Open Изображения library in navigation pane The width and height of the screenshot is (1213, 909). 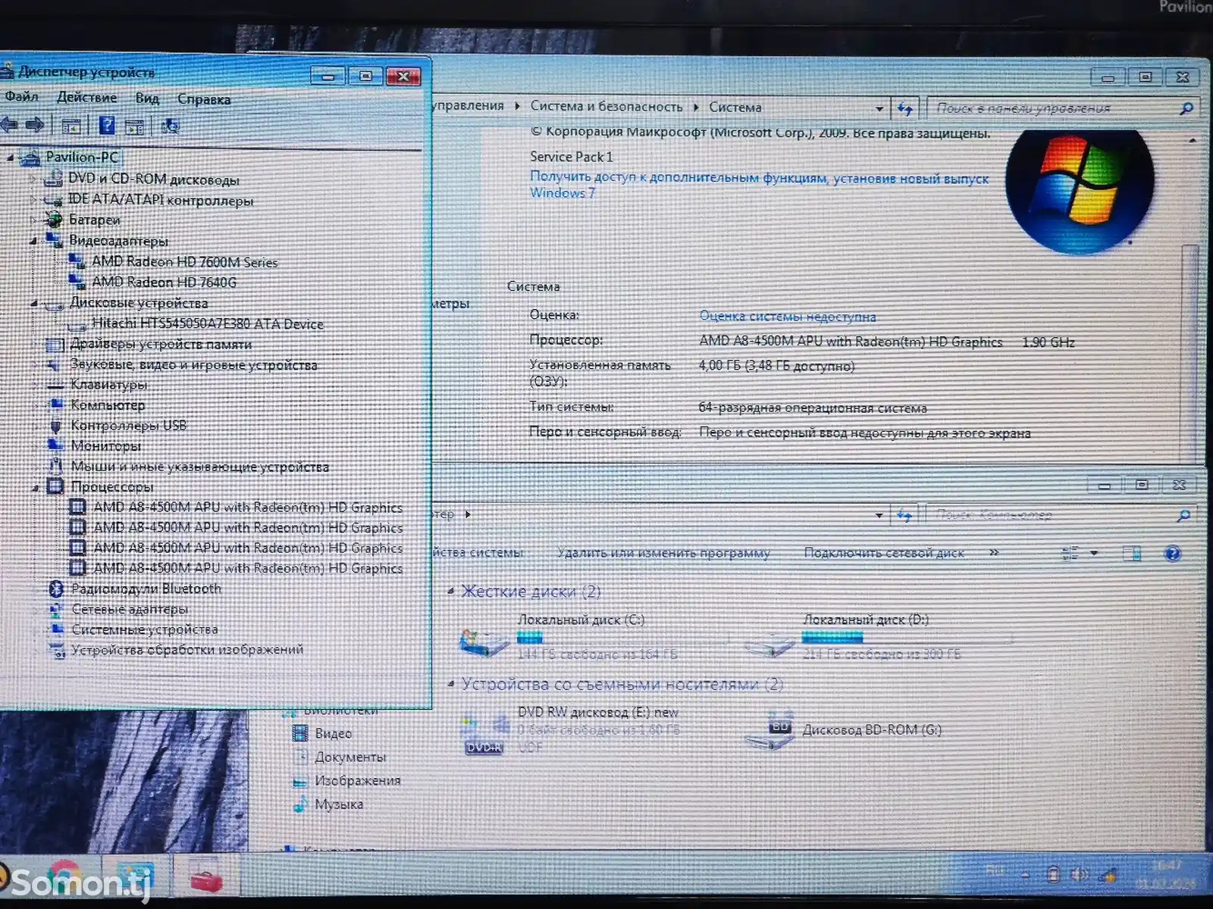pos(357,780)
